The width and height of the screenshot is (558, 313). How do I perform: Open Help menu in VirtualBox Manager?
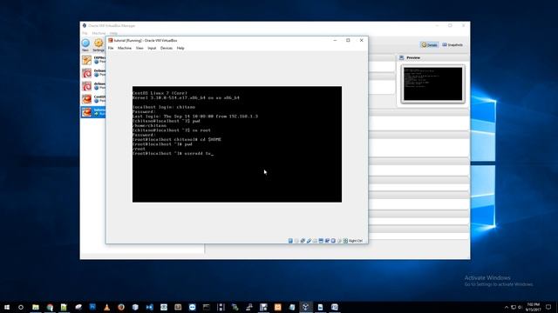(x=113, y=33)
